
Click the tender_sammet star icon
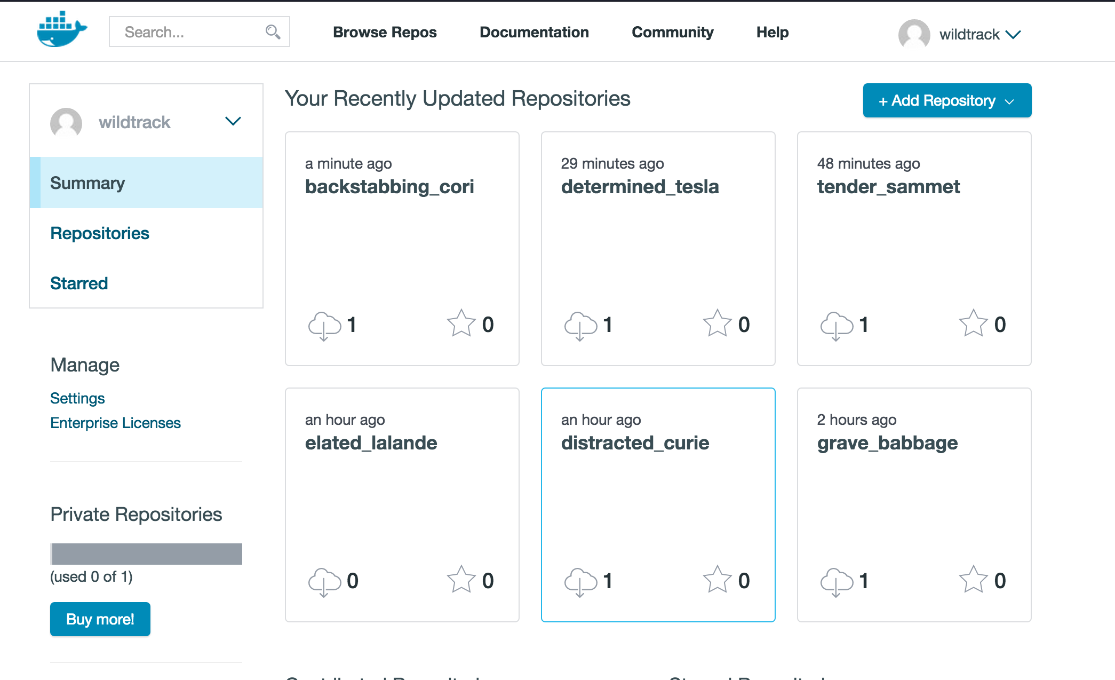point(973,323)
